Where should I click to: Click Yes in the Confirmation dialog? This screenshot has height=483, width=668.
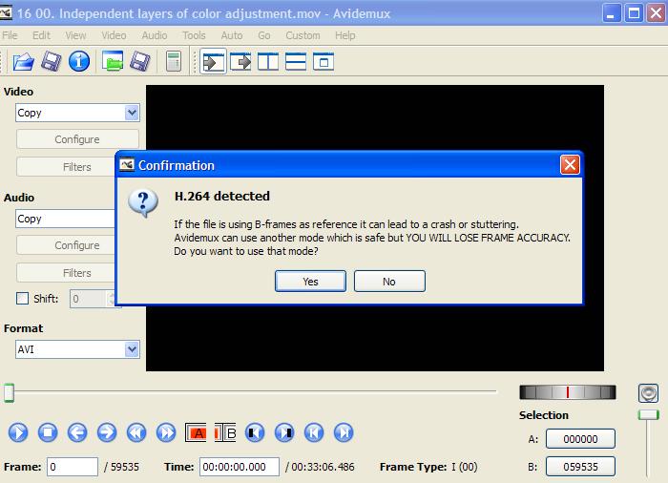[310, 282]
